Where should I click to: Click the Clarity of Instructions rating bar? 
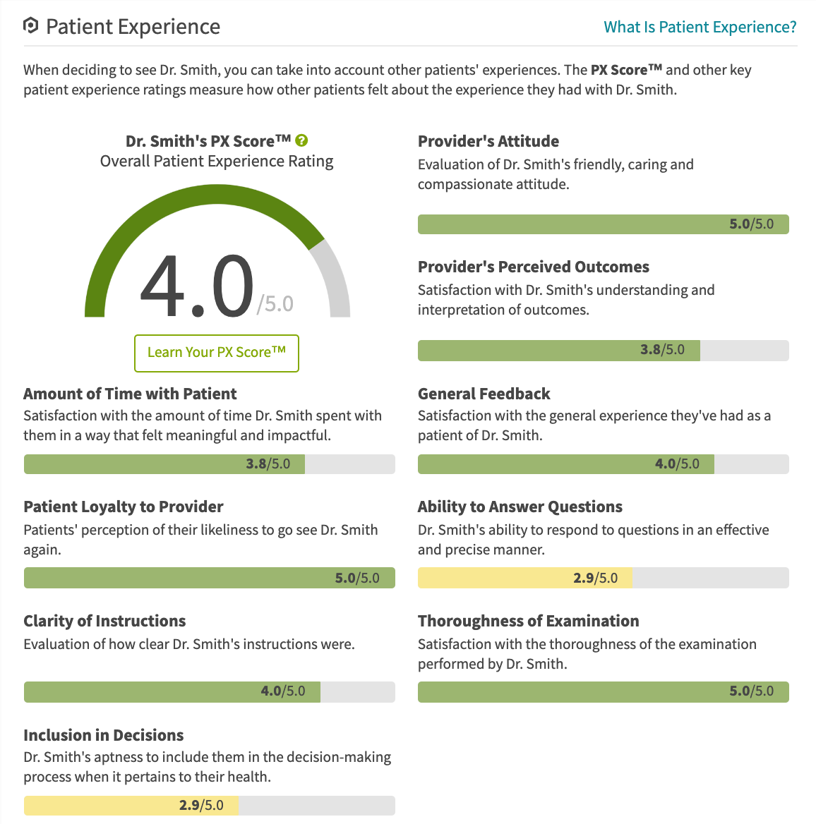pos(209,692)
